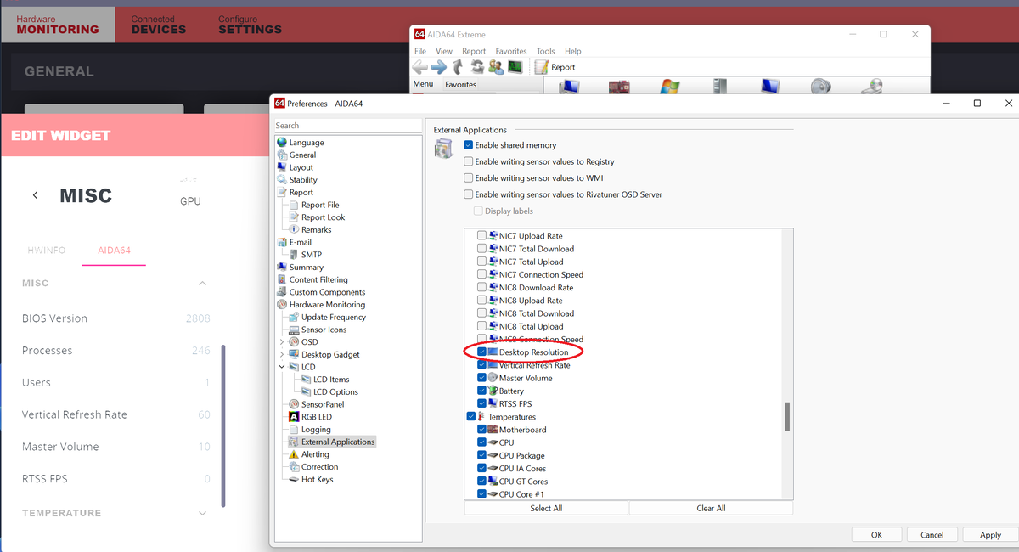Check NIC7 Upload Rate box
Image resolution: width=1019 pixels, height=552 pixels.
click(x=481, y=236)
